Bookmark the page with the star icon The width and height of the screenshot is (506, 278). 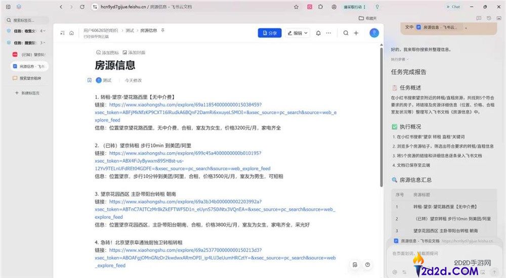296,7
